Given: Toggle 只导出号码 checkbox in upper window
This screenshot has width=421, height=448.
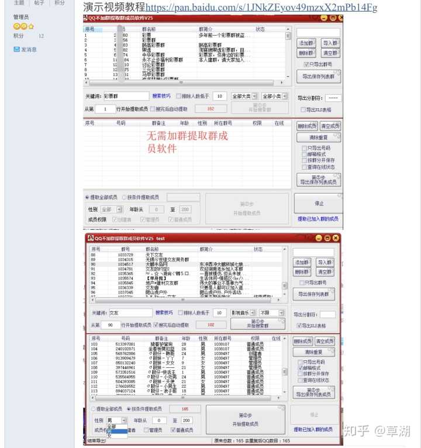Looking at the screenshot, I should pos(305,148).
